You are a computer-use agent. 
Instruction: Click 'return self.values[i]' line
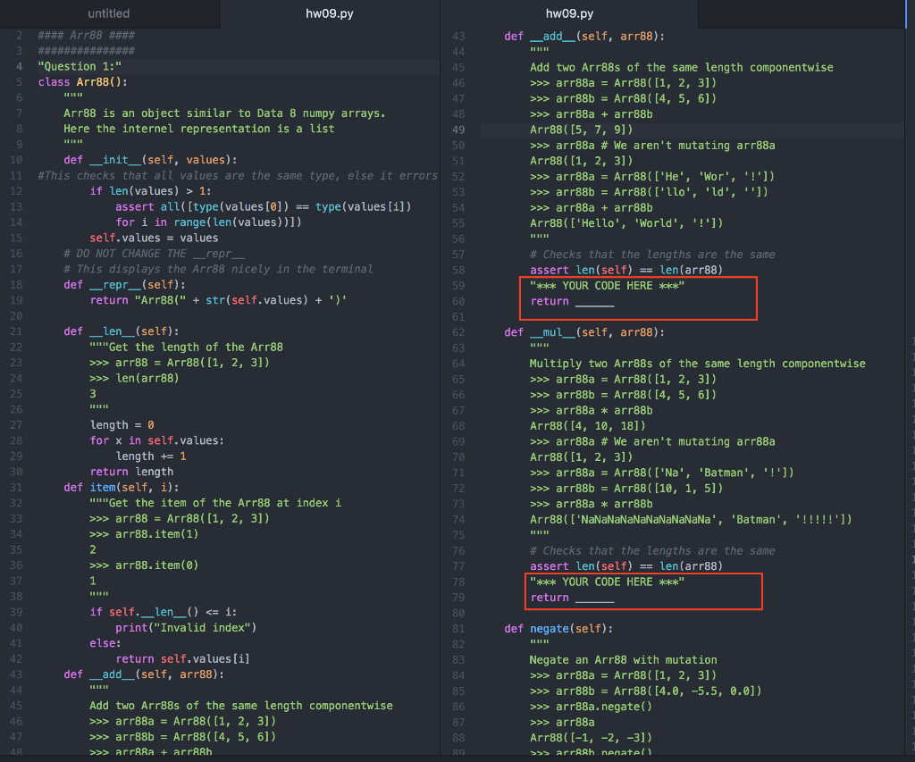coord(182,658)
